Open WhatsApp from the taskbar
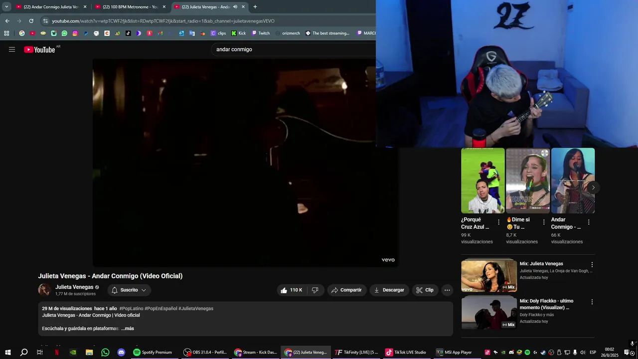This screenshot has height=359, width=638. click(105, 353)
